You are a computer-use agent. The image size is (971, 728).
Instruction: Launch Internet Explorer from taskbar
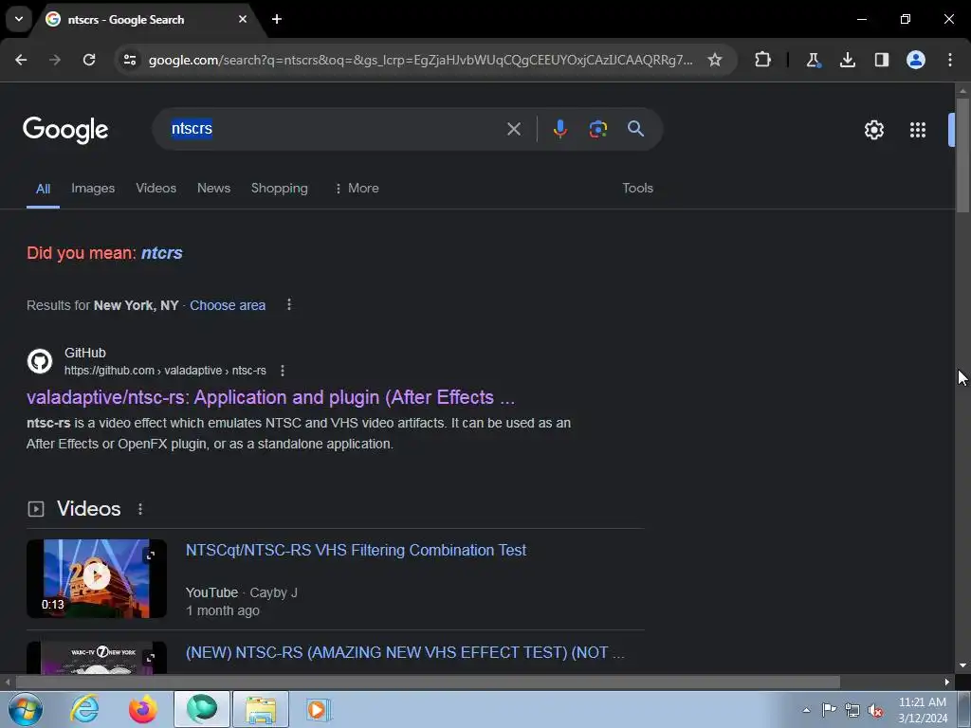click(x=84, y=709)
